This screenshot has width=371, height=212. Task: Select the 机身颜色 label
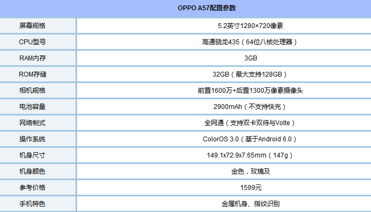(32, 172)
